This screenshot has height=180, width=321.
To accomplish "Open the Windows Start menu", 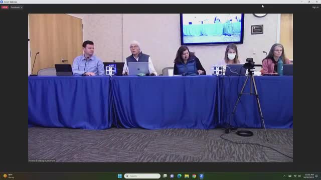I will [120, 176].
